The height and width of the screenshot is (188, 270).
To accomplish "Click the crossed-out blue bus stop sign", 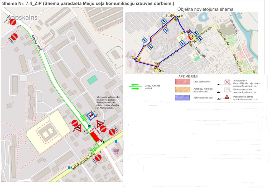I will coord(91,115).
